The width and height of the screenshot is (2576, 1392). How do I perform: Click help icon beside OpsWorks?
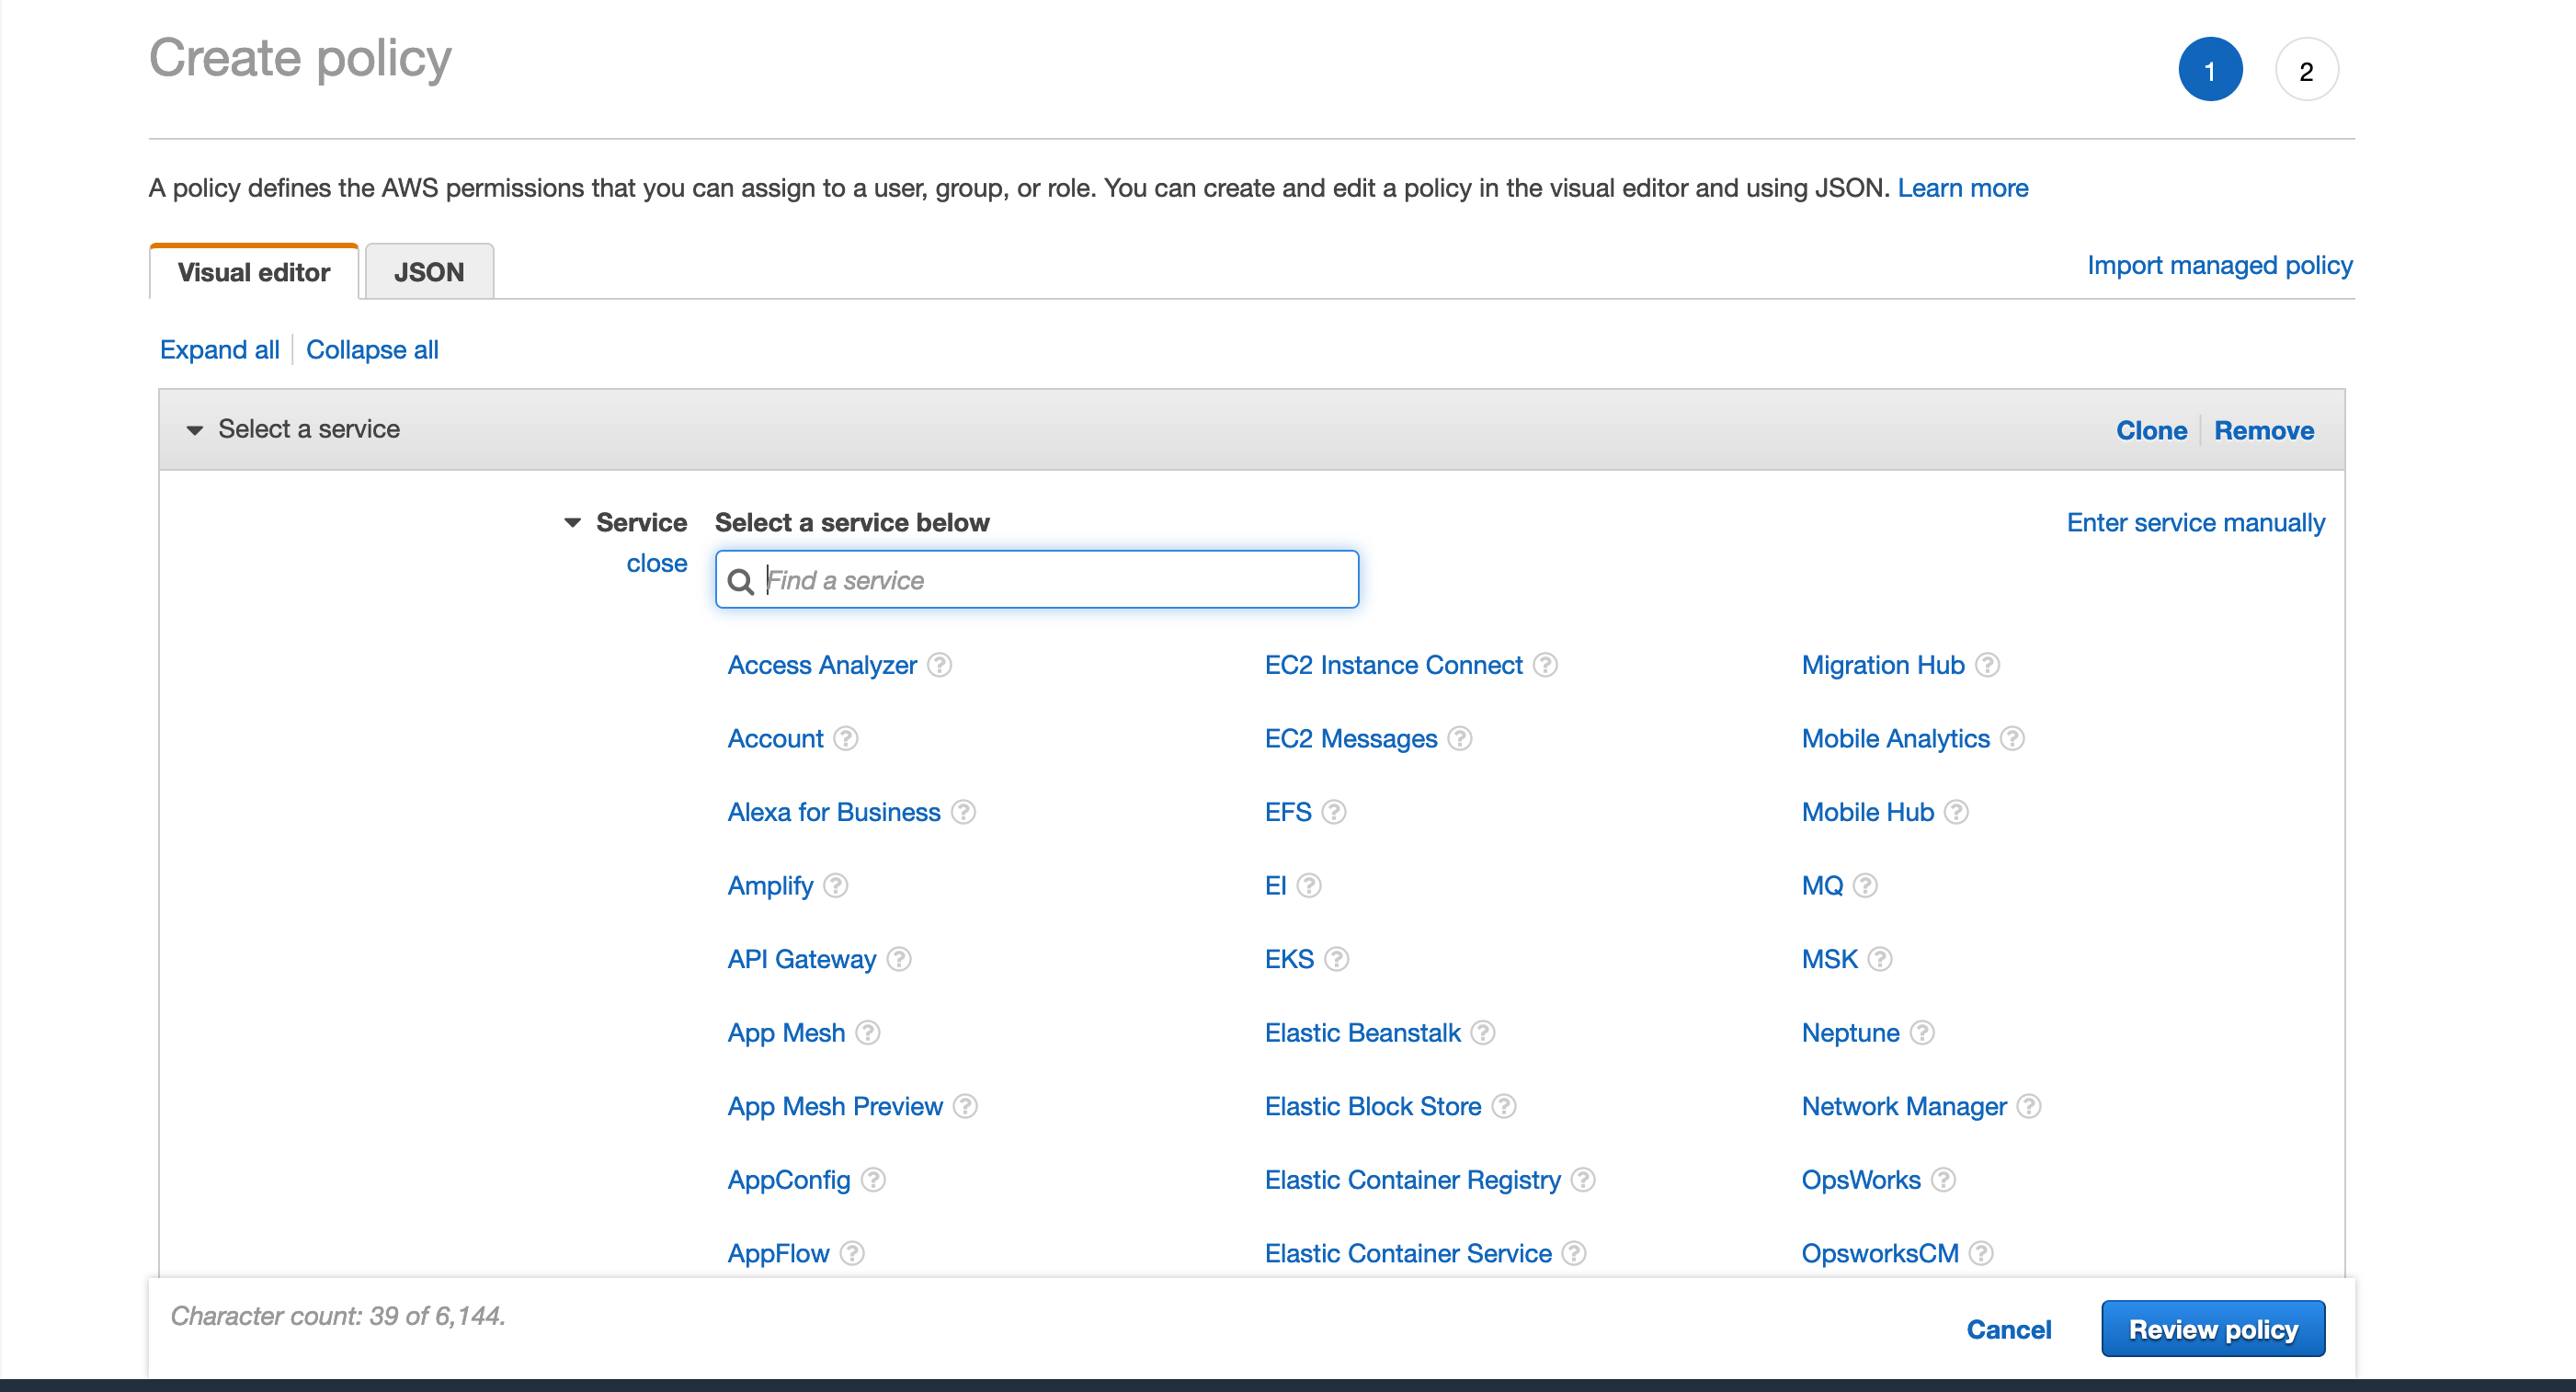coord(1943,1180)
